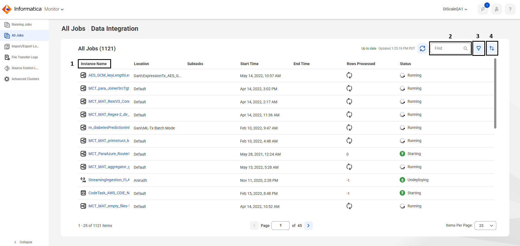Open the StreamingIngestion_FLA job link
520x246 pixels.
[109, 180]
